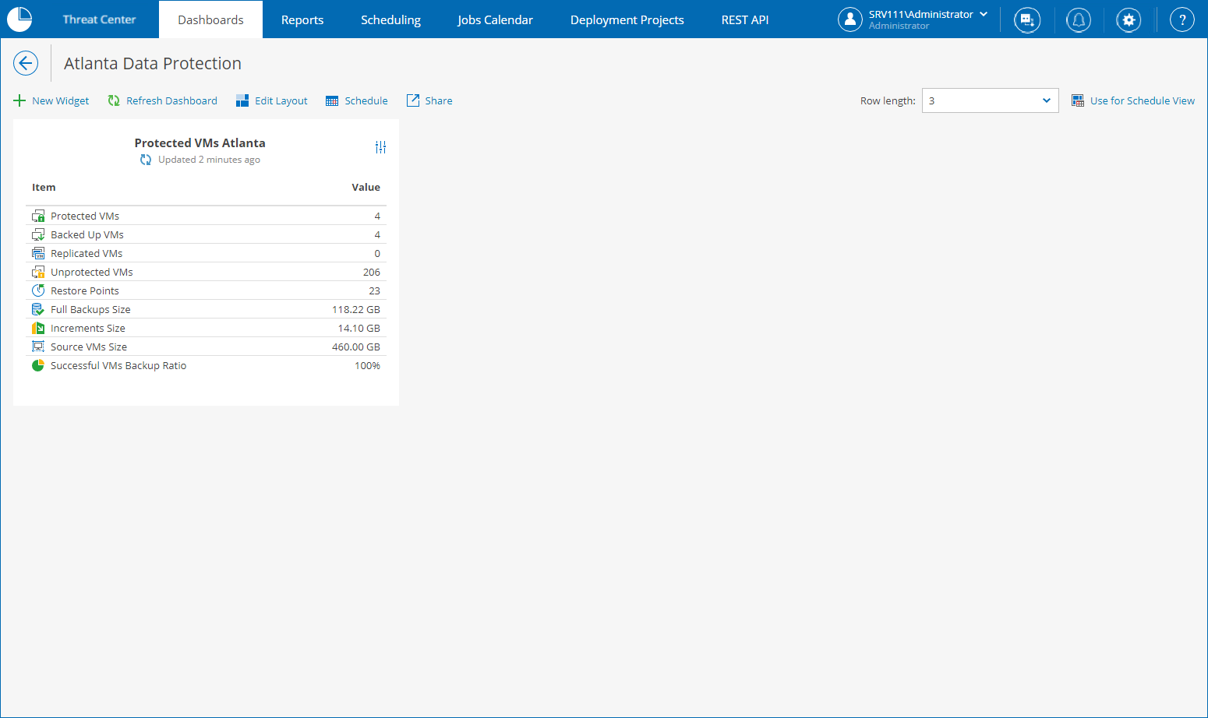This screenshot has width=1208, height=718.
Task: Open the Deployment Projects tab
Action: [627, 19]
